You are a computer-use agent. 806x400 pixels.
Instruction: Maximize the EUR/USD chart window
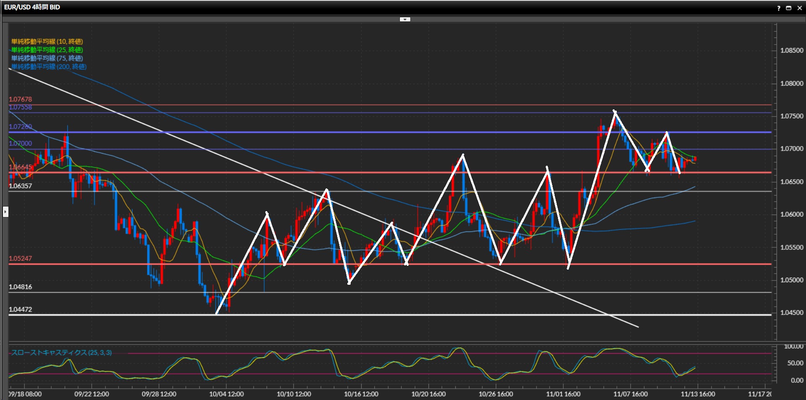(789, 8)
